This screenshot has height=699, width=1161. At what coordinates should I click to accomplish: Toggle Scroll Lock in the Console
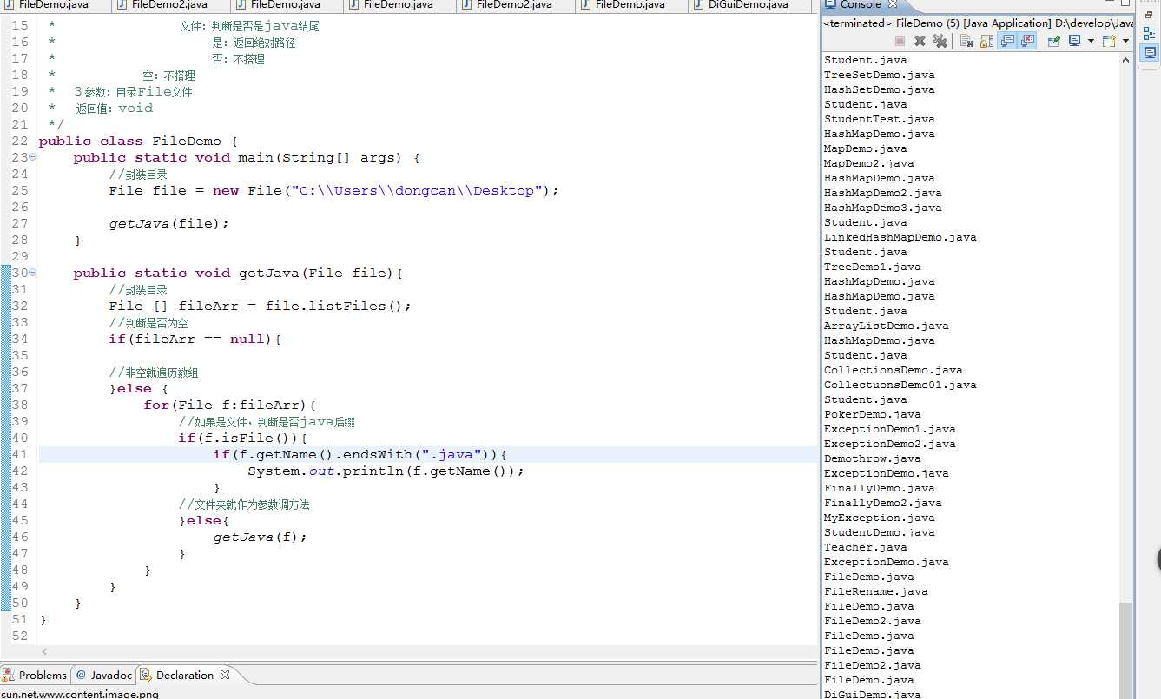pos(987,41)
